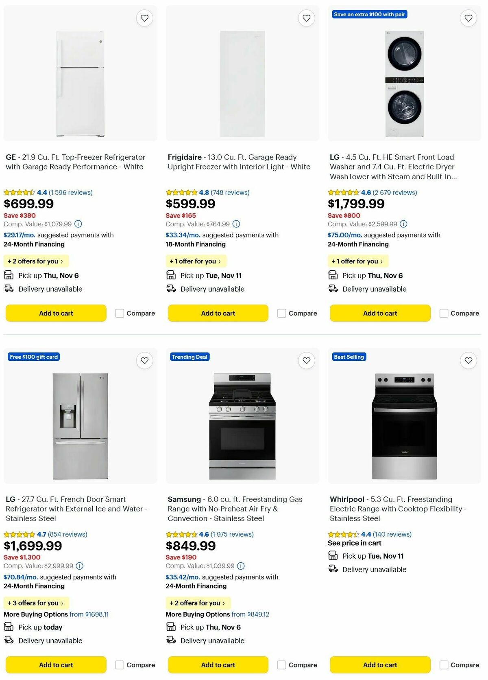Click the store pickup icon for the WashTower
488x680 pixels.
333,275
